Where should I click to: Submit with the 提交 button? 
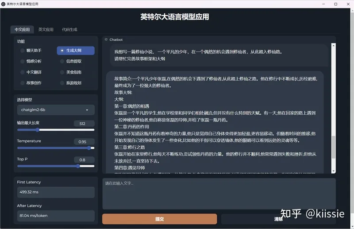coord(160,219)
